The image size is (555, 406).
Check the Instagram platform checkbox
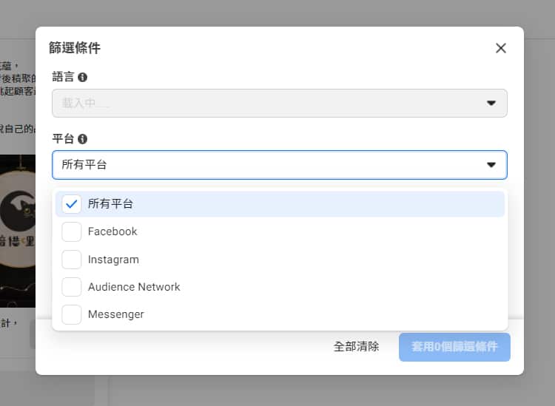(x=72, y=260)
